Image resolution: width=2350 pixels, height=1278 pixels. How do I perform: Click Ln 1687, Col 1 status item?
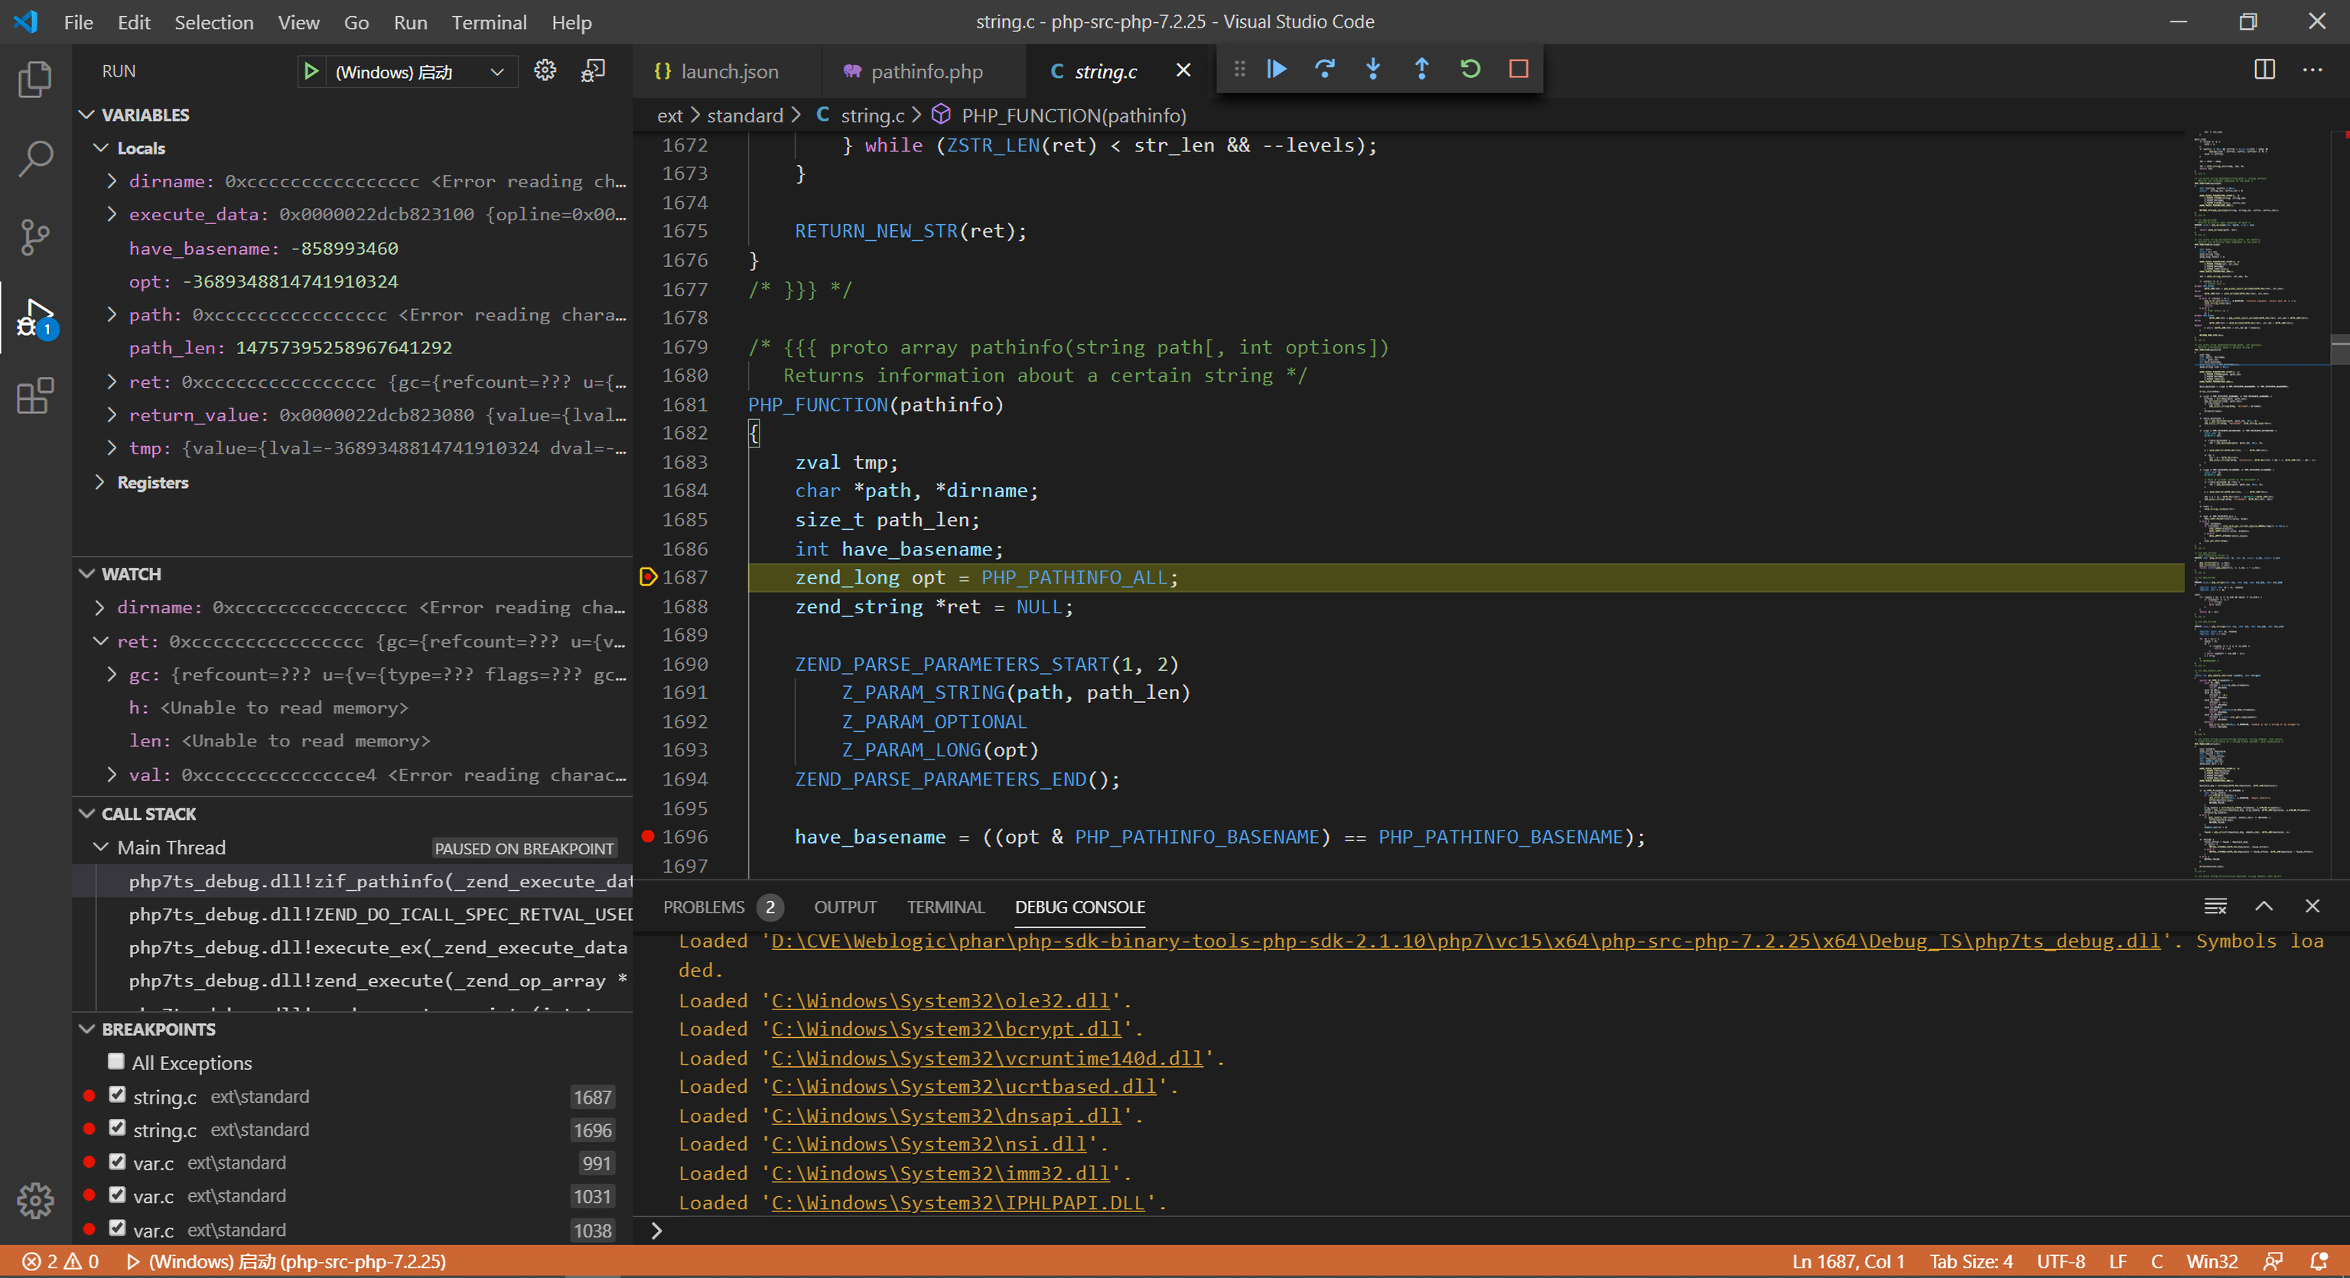point(1848,1262)
